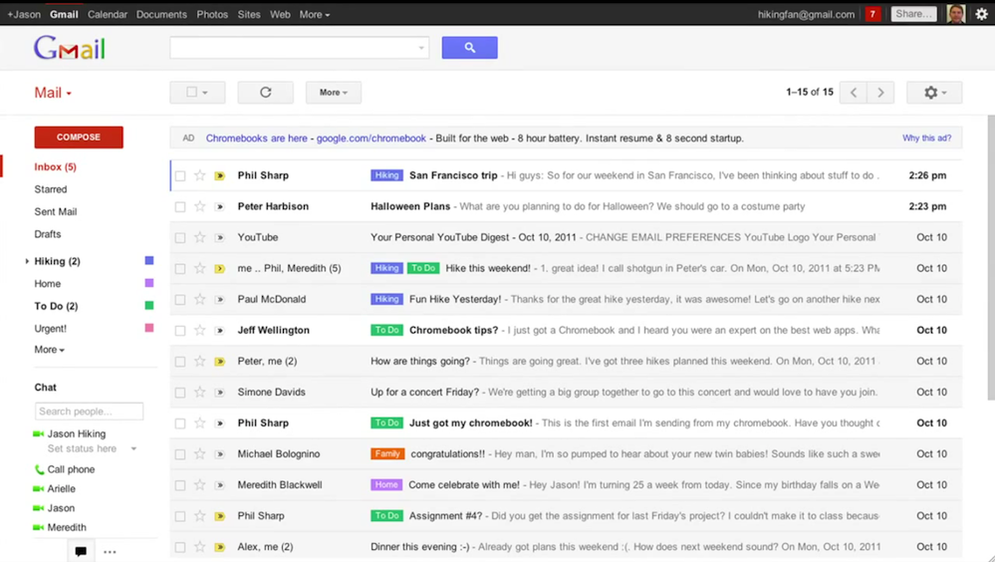Click the blue search button
The image size is (995, 562).
click(x=469, y=48)
